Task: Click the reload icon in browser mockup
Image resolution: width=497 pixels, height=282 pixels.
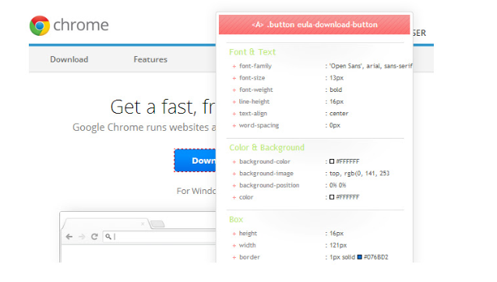Action: 94,236
